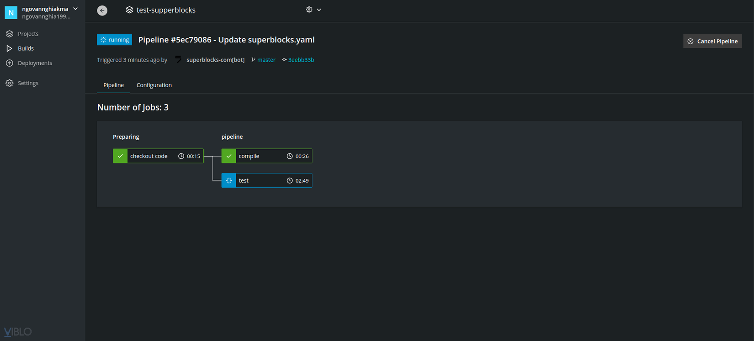Click the clock icon on test job

[x=290, y=181]
